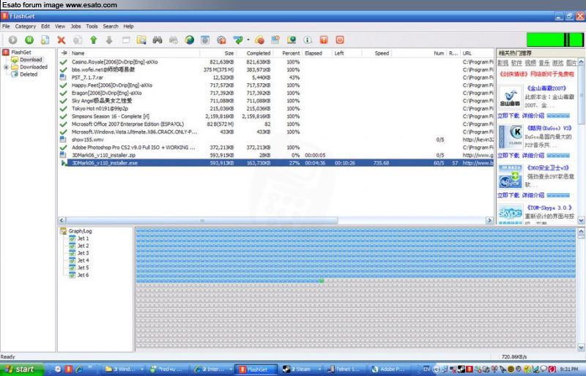Image resolution: width=586 pixels, height=376 pixels.
Task: Open the Jobs menu
Action: (x=76, y=26)
